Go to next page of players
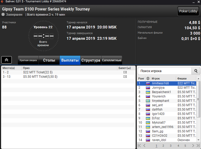Viewport: 201px width, 149px height. click(193, 146)
